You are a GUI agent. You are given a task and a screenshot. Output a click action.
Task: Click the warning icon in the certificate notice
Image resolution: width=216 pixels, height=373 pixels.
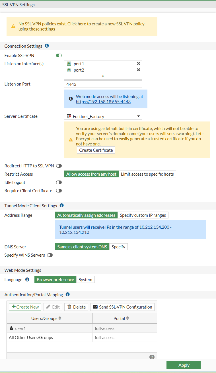pyautogui.click(x=71, y=140)
